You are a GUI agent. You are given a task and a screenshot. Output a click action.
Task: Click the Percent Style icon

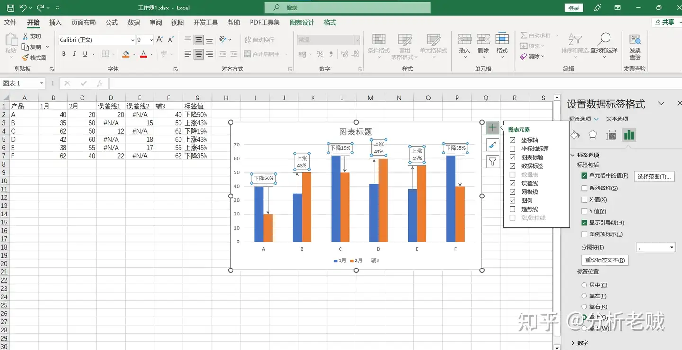coord(320,54)
